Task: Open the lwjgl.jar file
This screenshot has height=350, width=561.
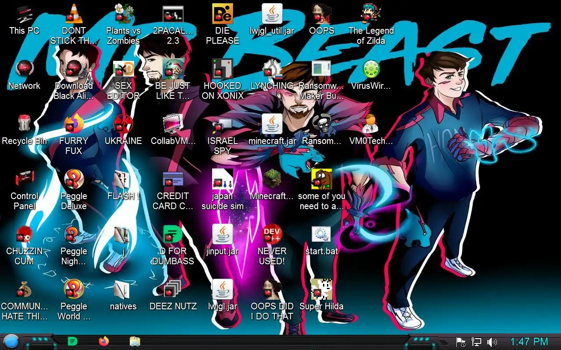Action: click(x=223, y=290)
